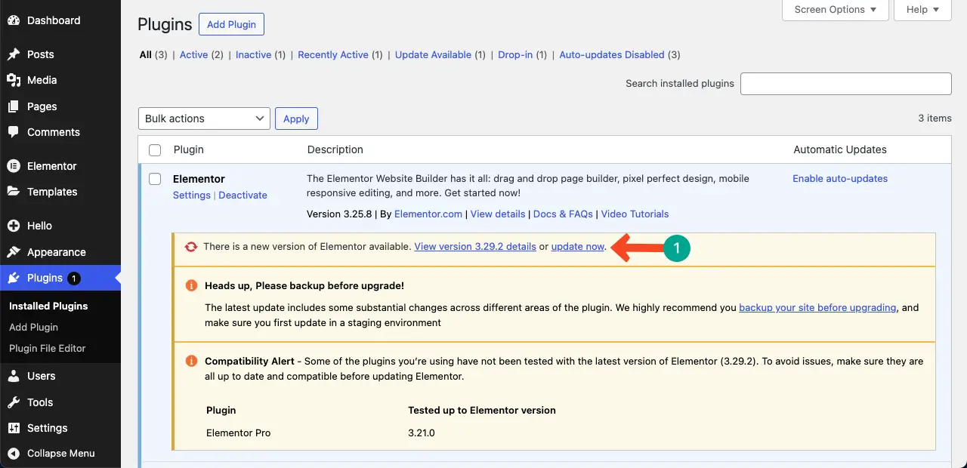The width and height of the screenshot is (967, 468).
Task: Focus the Search installed plugins field
Action: pyautogui.click(x=845, y=84)
